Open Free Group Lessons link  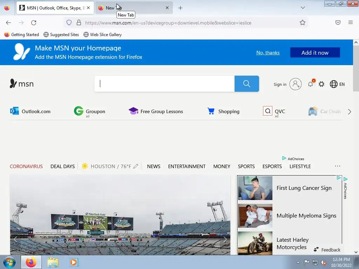click(x=156, y=111)
